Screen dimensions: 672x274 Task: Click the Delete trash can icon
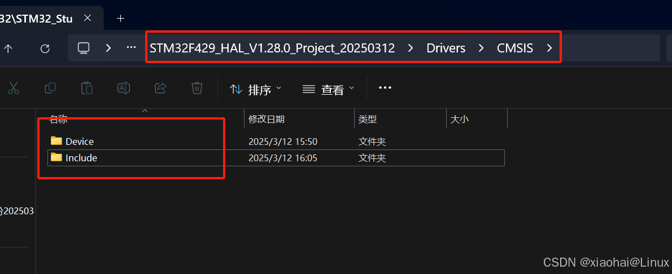point(197,88)
